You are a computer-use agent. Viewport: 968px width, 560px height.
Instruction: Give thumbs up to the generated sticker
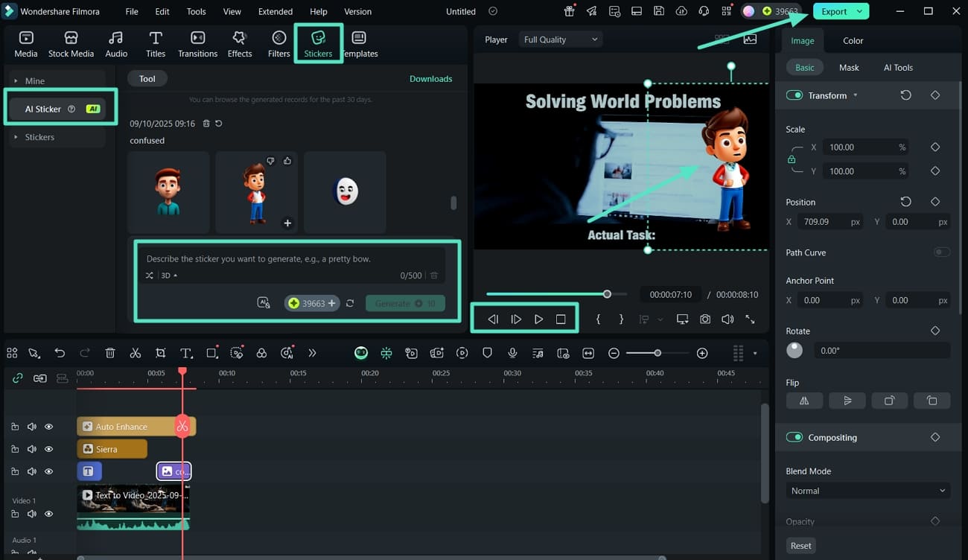pyautogui.click(x=287, y=160)
